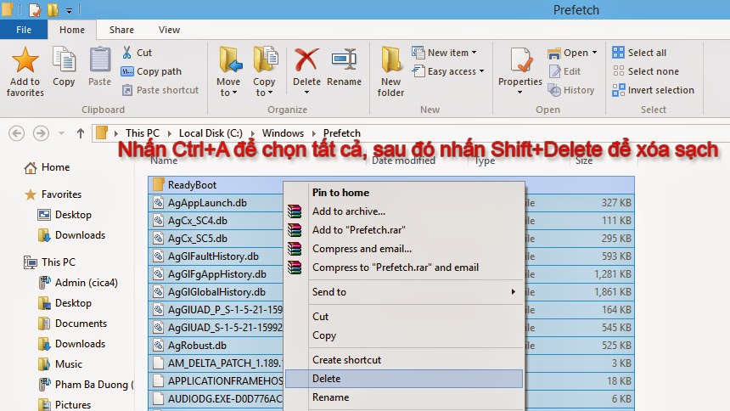Choose Add to "Prefetch.rar" menu entry
This screenshot has width=730, height=411.
(x=358, y=230)
